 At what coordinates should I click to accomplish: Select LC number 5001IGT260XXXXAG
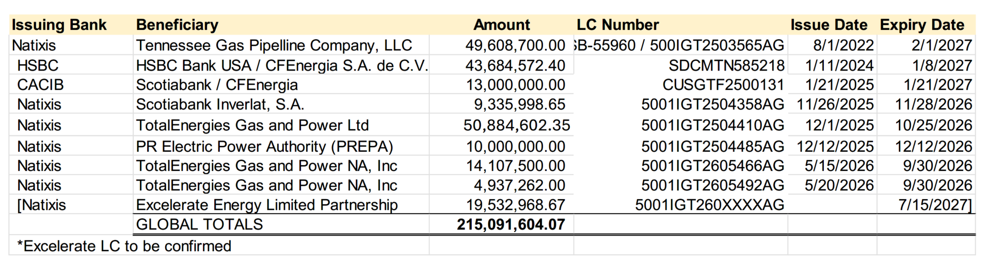(x=710, y=205)
